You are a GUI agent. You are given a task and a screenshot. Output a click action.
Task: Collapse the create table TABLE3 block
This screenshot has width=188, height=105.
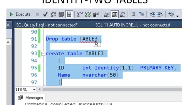coord(43,54)
